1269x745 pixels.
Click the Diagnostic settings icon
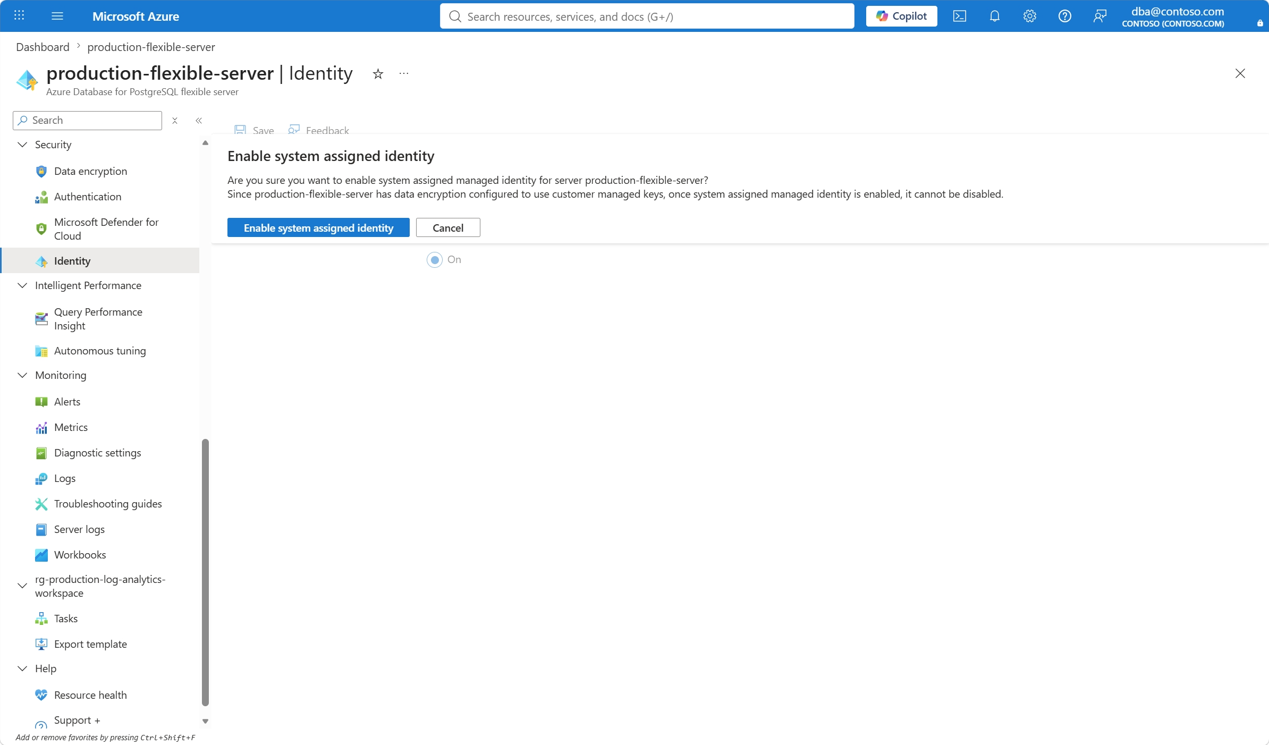click(x=41, y=453)
